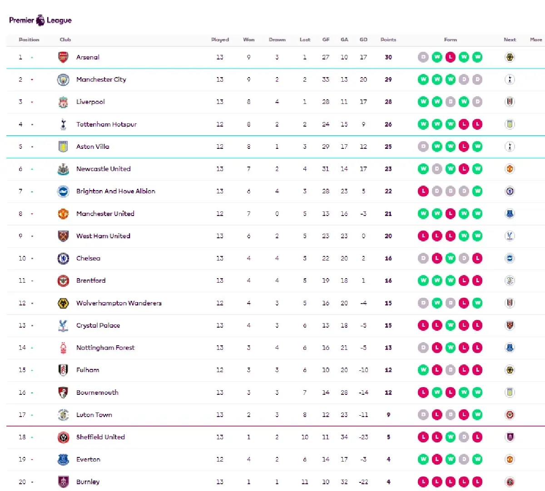This screenshot has height=491, width=545.
Task: Open Arsenal's next opponent badge
Action: (510, 57)
